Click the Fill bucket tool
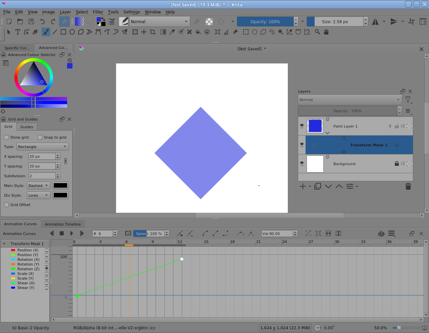This screenshot has height=333, width=429. [x=198, y=32]
